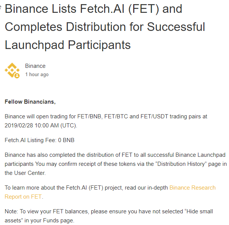Open the Binance author name link
Screen dimensions: 229x225
point(35,66)
